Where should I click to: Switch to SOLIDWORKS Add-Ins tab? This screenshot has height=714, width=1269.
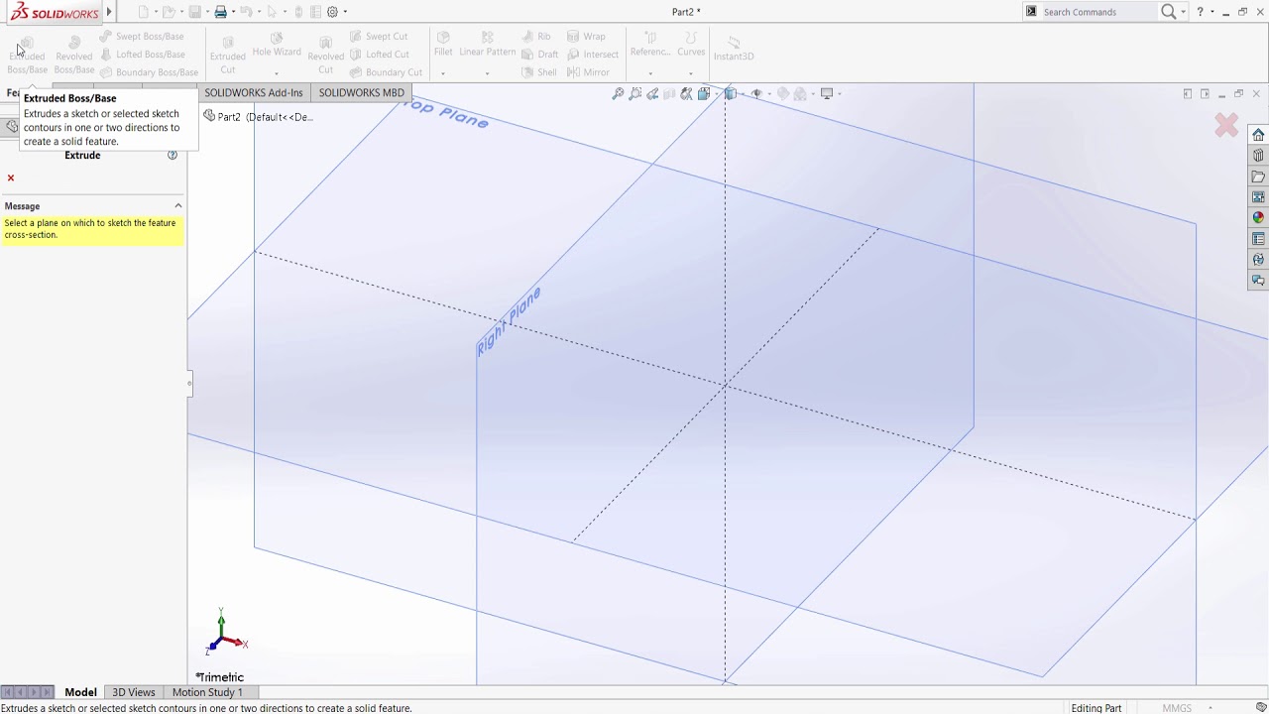[x=254, y=92]
